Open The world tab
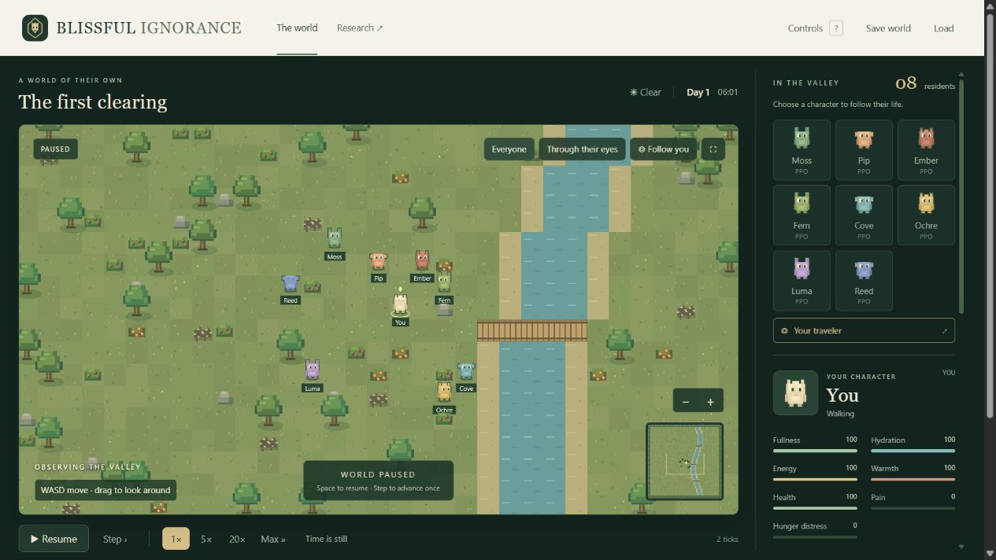The width and height of the screenshot is (996, 560). [297, 28]
